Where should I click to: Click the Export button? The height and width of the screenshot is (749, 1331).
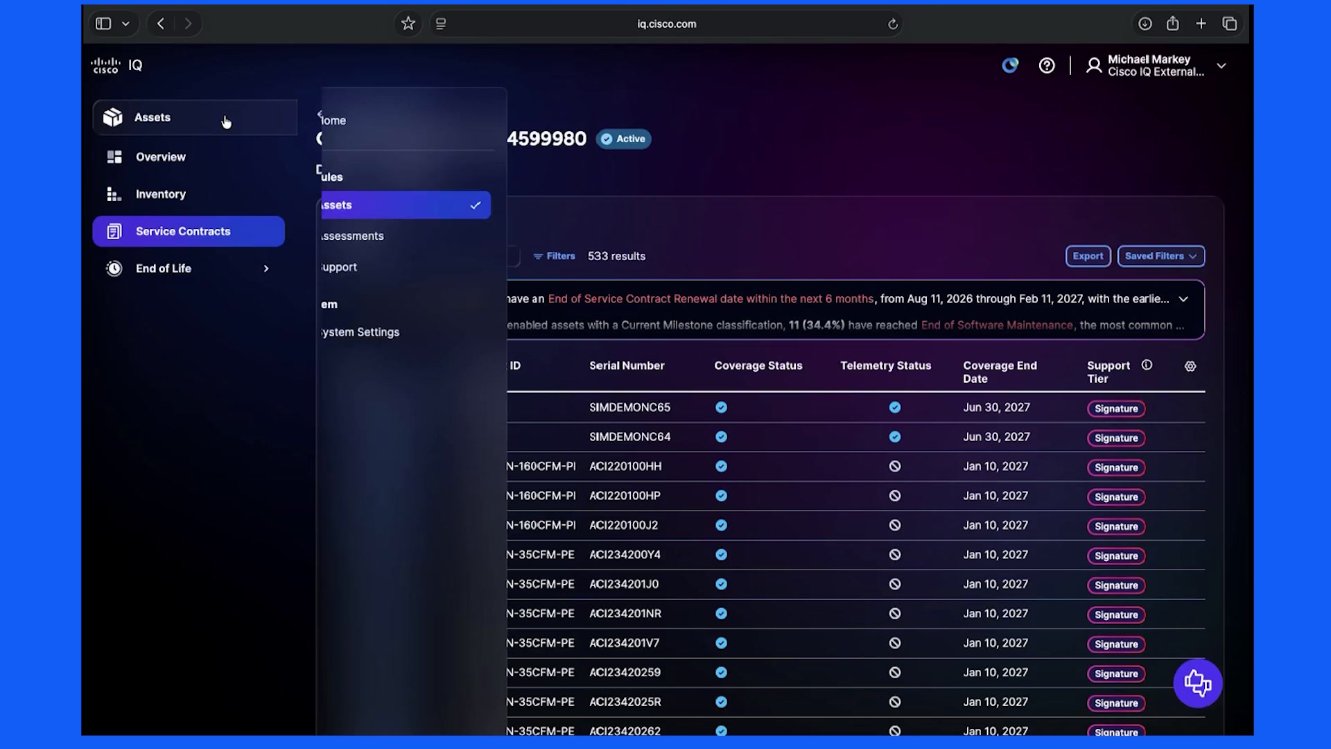point(1088,256)
